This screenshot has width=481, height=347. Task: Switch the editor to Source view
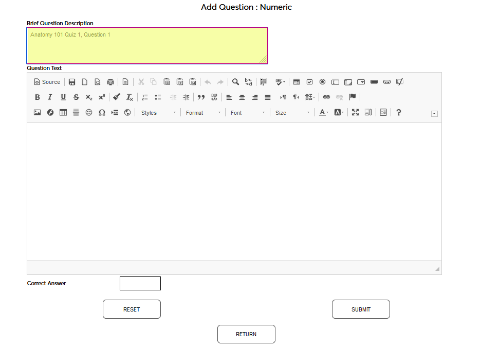[x=47, y=81]
